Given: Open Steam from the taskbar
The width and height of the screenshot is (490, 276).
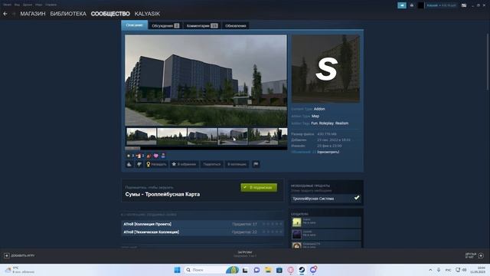Looking at the screenshot, I should (x=302, y=270).
